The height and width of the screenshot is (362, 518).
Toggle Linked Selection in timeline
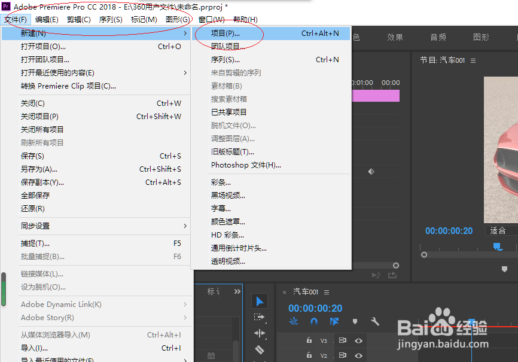click(334, 321)
